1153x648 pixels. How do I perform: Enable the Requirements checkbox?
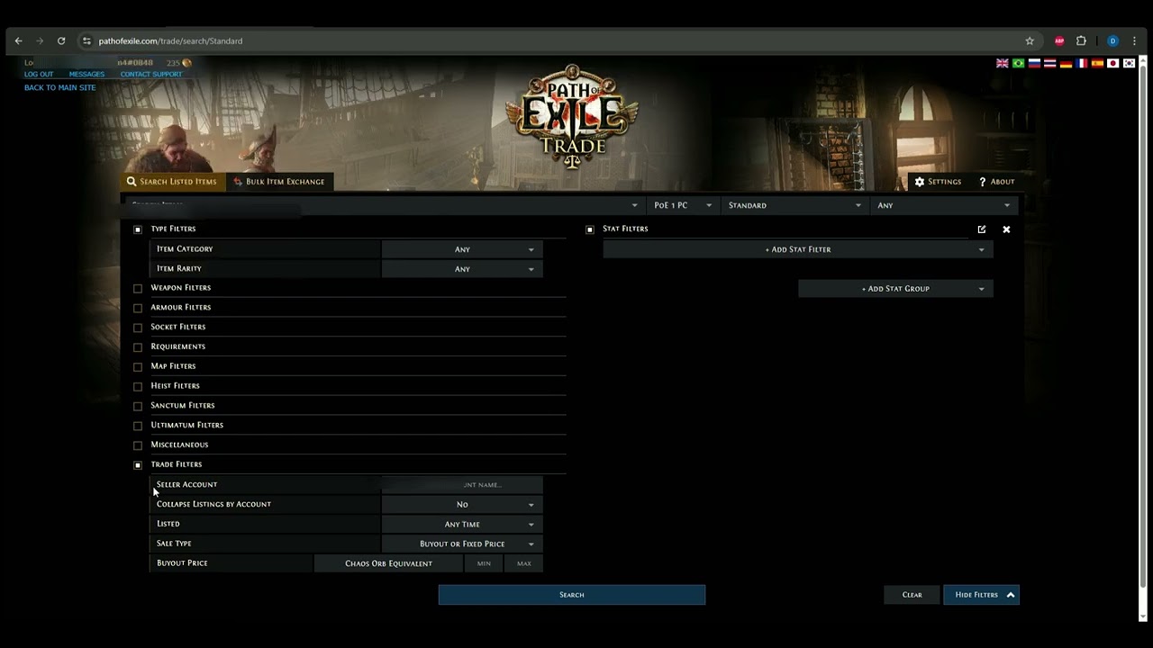pyautogui.click(x=138, y=347)
